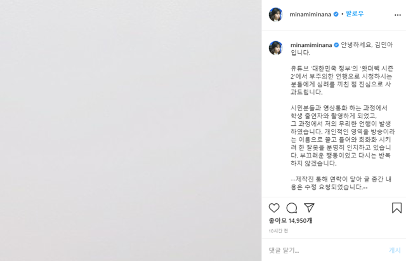The width and height of the screenshot is (406, 261).
Task: Open comments with the speech bubble icon
Action: click(x=292, y=208)
